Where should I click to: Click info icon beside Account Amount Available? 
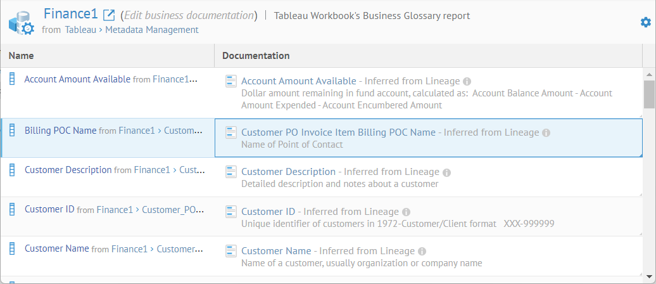(x=467, y=82)
